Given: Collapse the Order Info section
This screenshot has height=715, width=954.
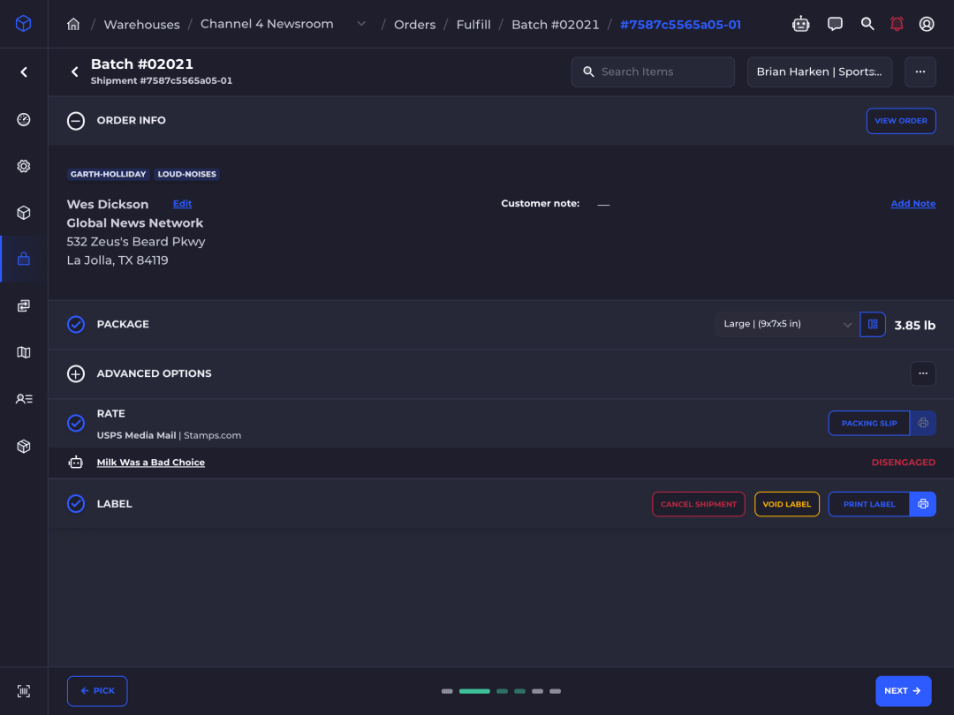Looking at the screenshot, I should 76,121.
